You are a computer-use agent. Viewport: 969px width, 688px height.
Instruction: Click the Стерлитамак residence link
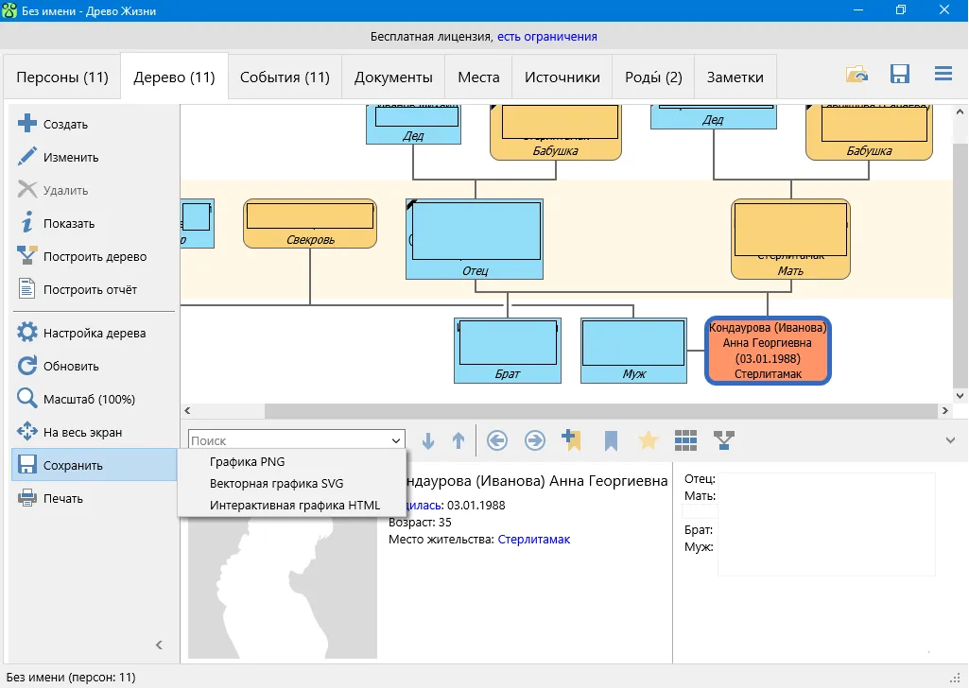click(534, 540)
